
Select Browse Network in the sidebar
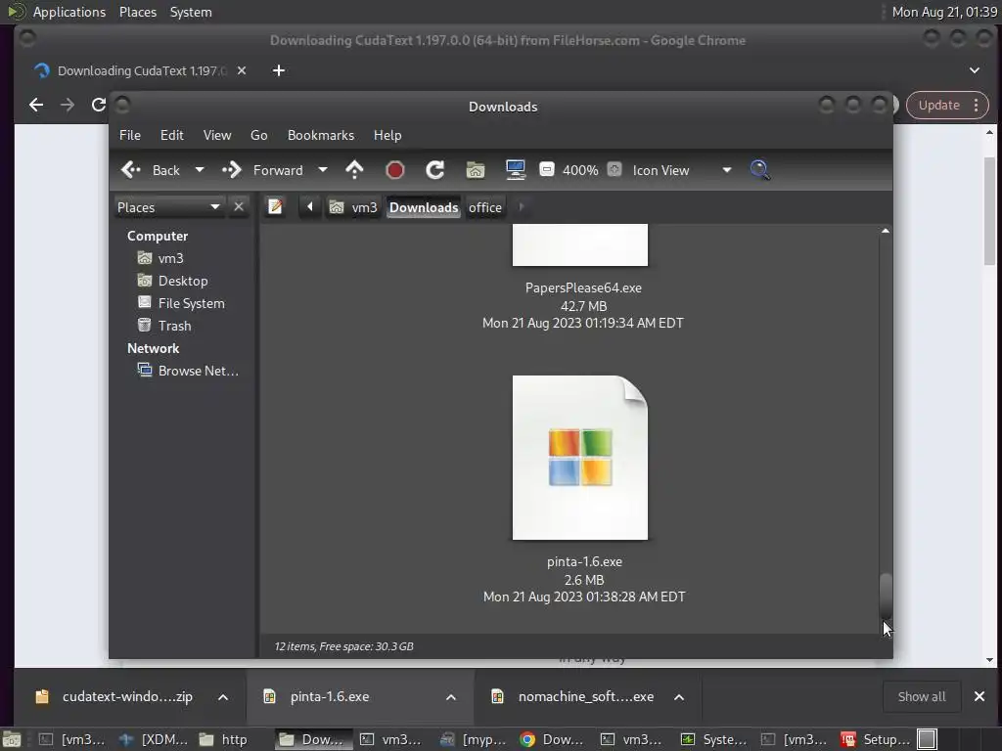[x=198, y=371]
